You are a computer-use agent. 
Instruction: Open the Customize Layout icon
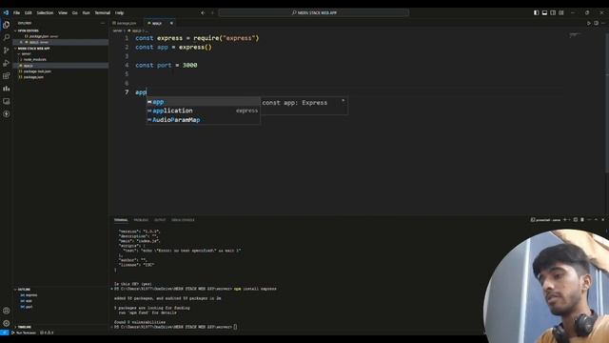click(561, 12)
